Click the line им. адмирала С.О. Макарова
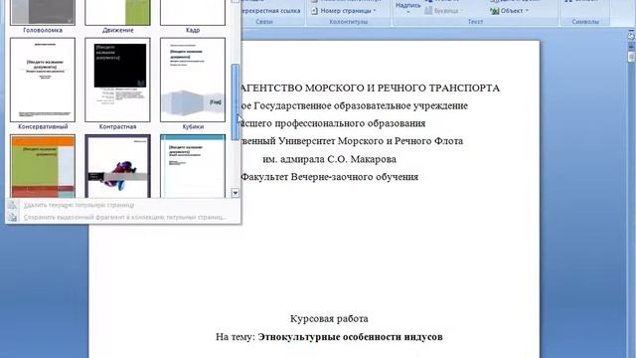The image size is (636, 358). [329, 159]
